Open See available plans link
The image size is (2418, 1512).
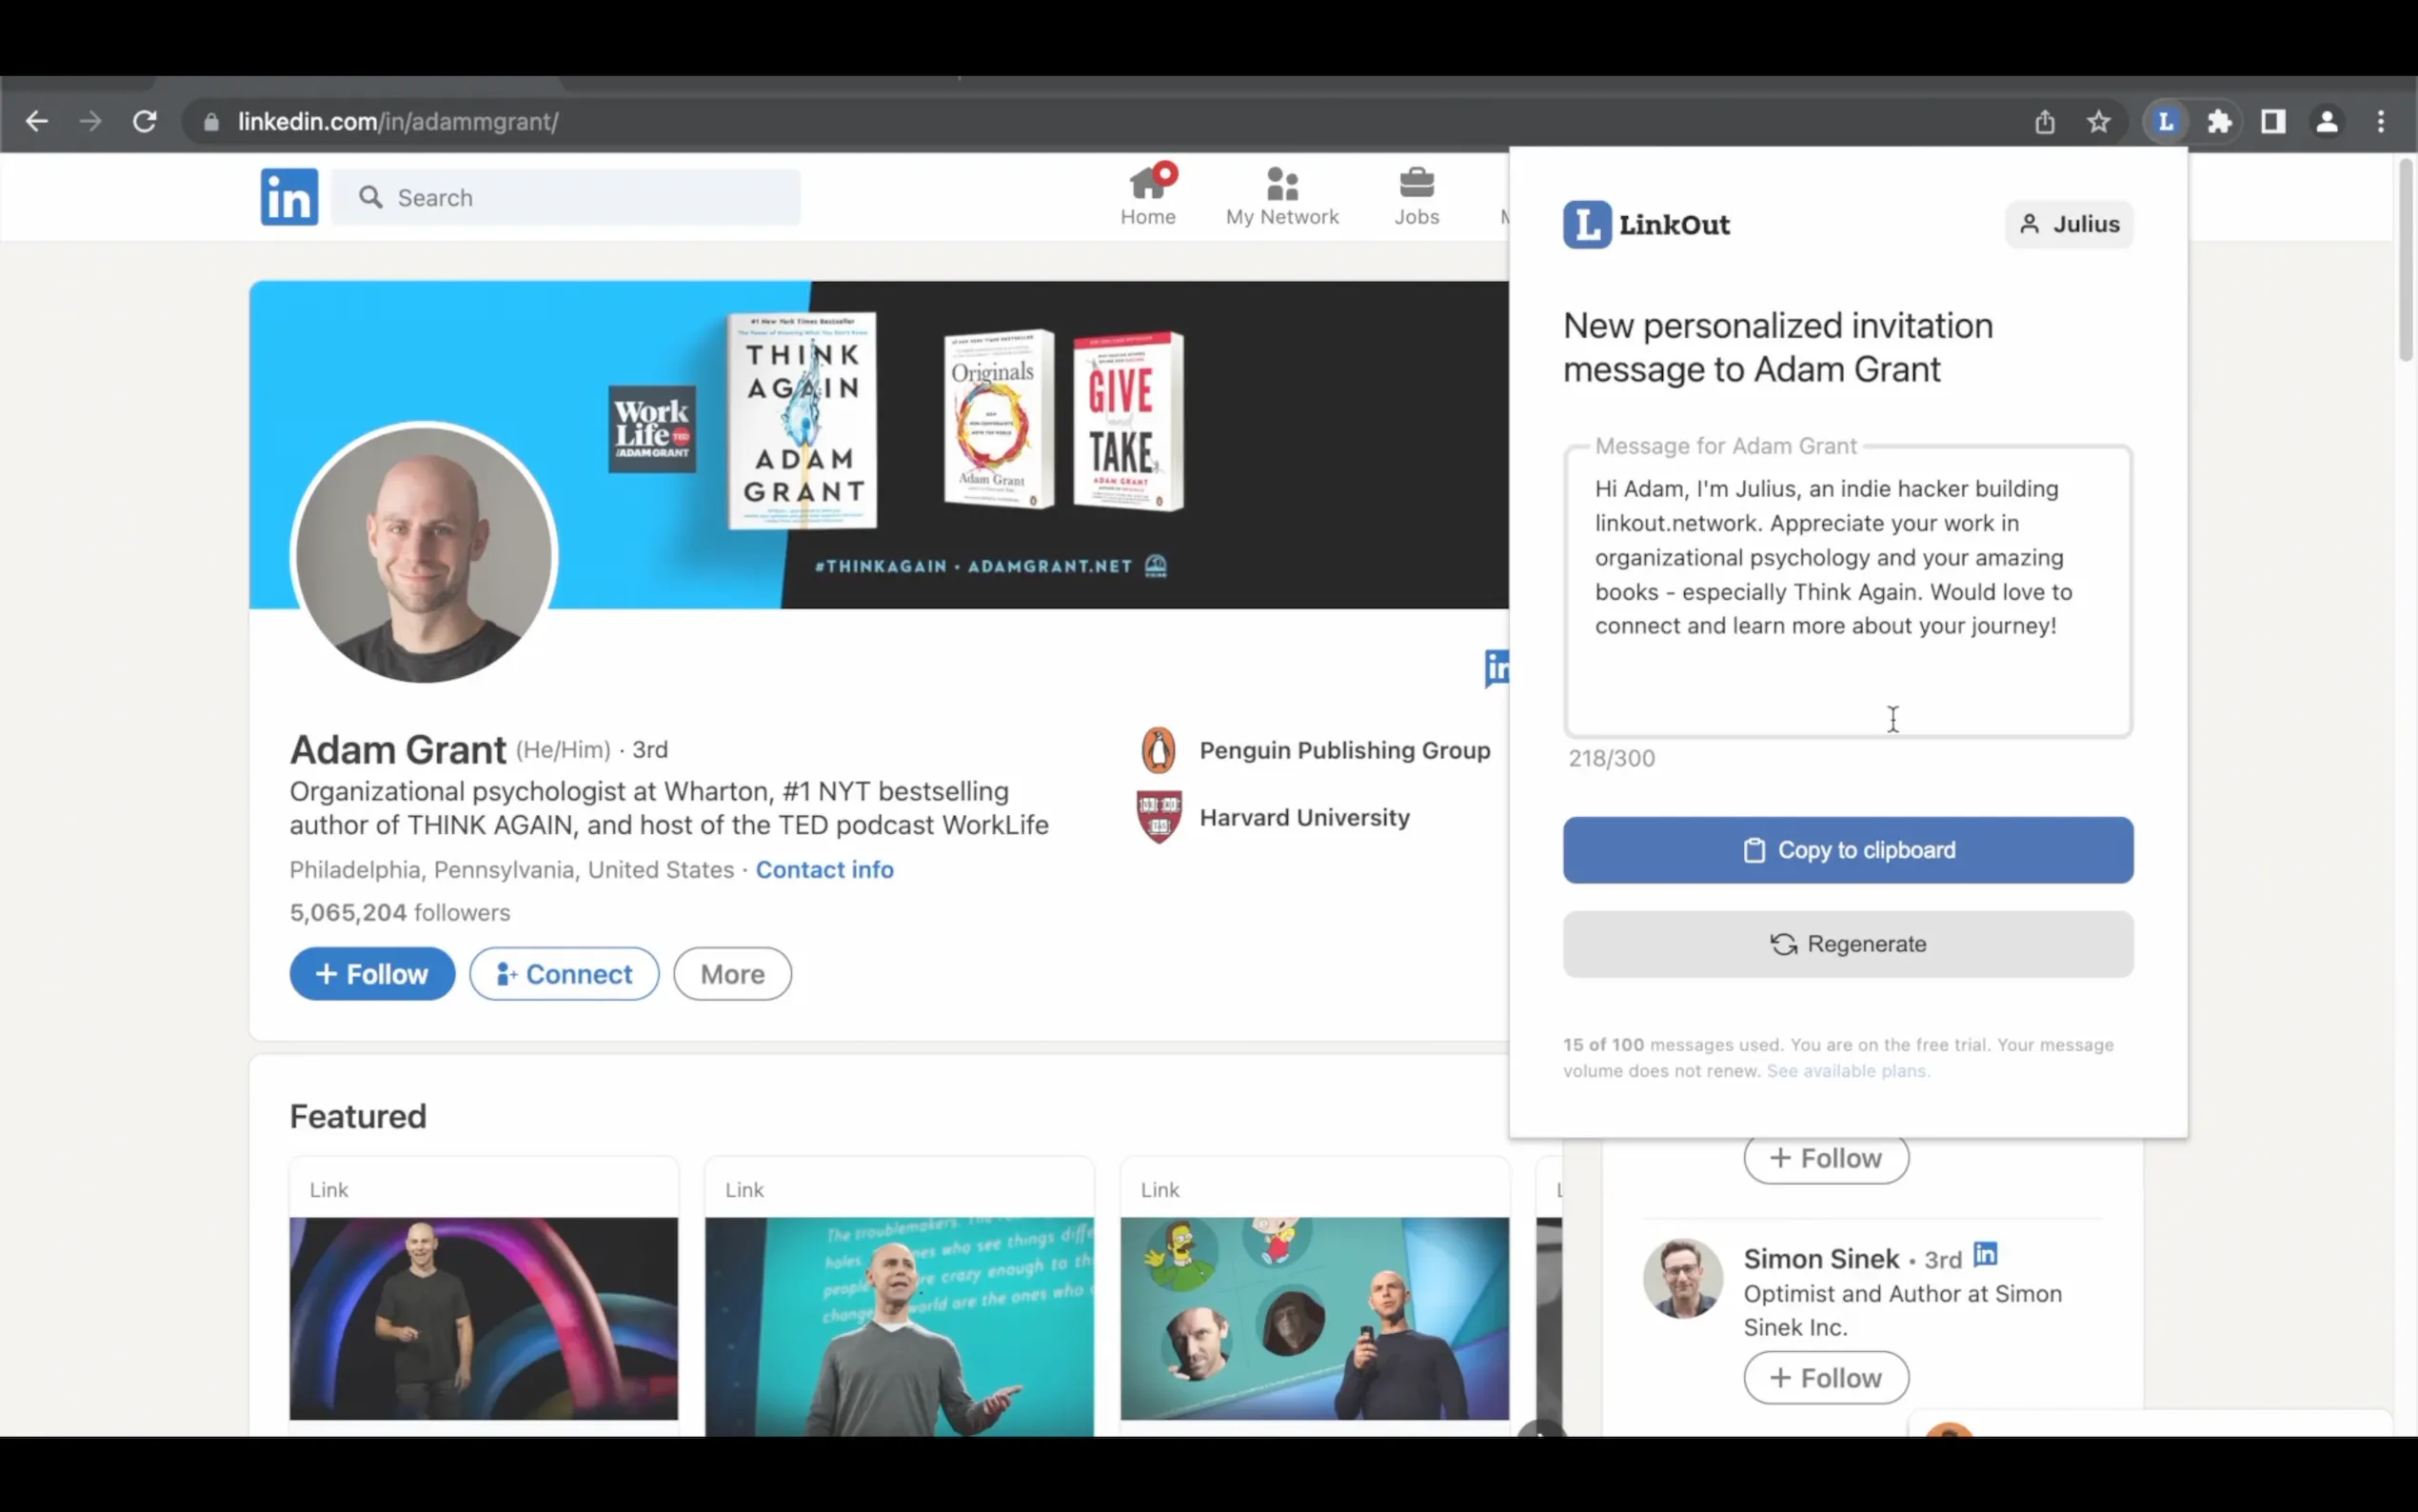coord(1847,1071)
